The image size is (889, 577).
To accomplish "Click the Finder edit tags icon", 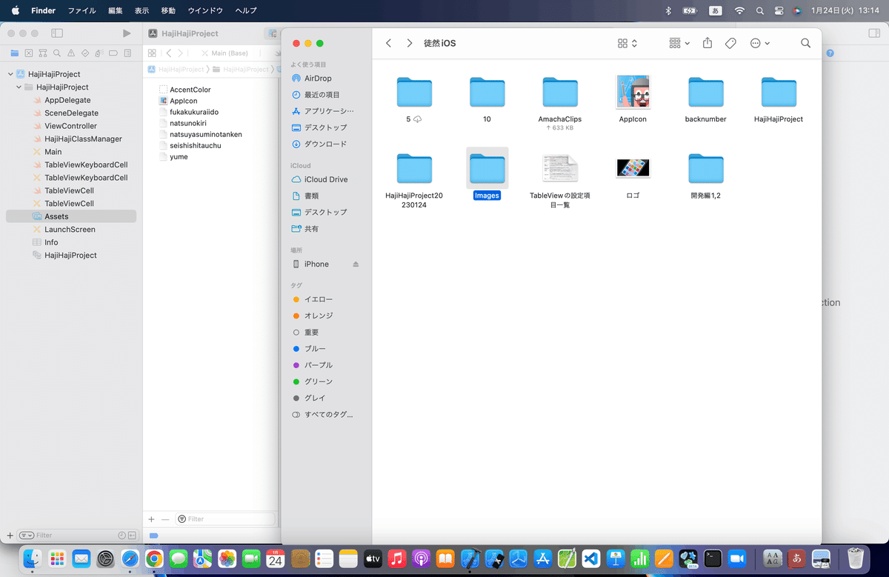I will click(730, 44).
